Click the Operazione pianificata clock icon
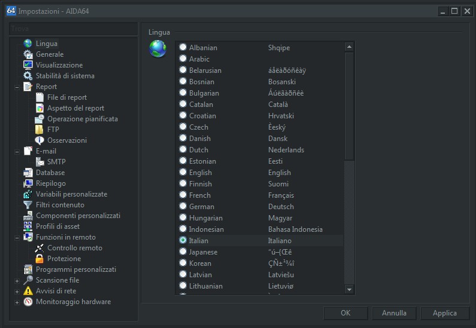476x328 pixels. tap(40, 119)
